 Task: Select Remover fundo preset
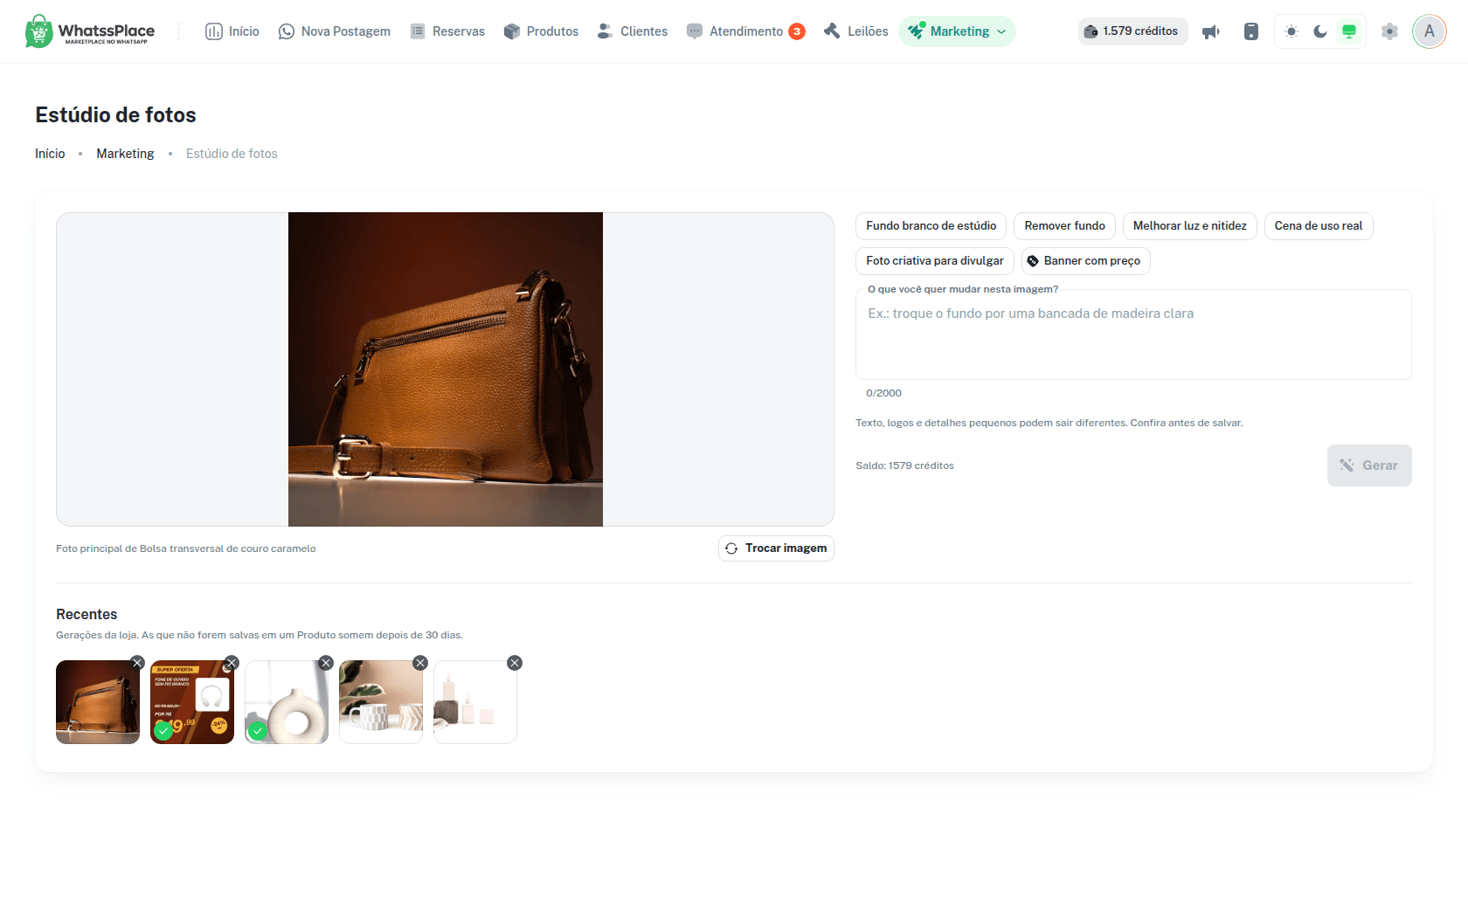pyautogui.click(x=1064, y=226)
